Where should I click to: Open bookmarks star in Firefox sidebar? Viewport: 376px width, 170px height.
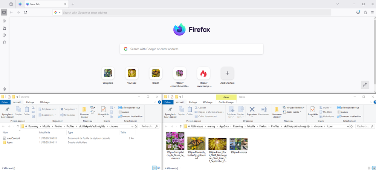(x=5, y=42)
